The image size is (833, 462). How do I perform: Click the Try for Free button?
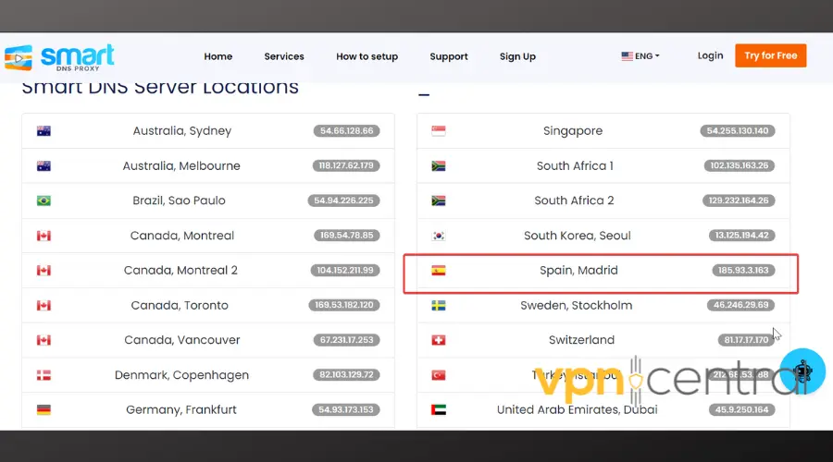(x=771, y=55)
